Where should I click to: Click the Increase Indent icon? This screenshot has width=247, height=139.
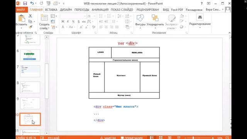(x=107, y=22)
